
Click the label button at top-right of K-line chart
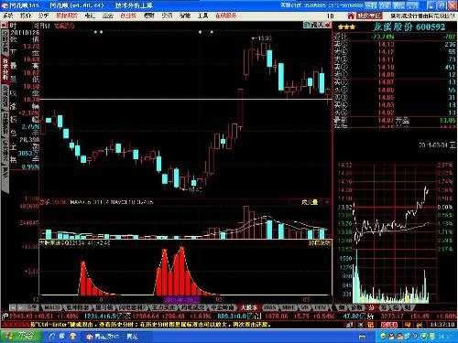click(313, 25)
